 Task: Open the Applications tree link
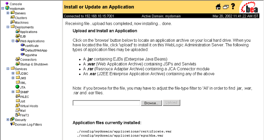(28, 32)
